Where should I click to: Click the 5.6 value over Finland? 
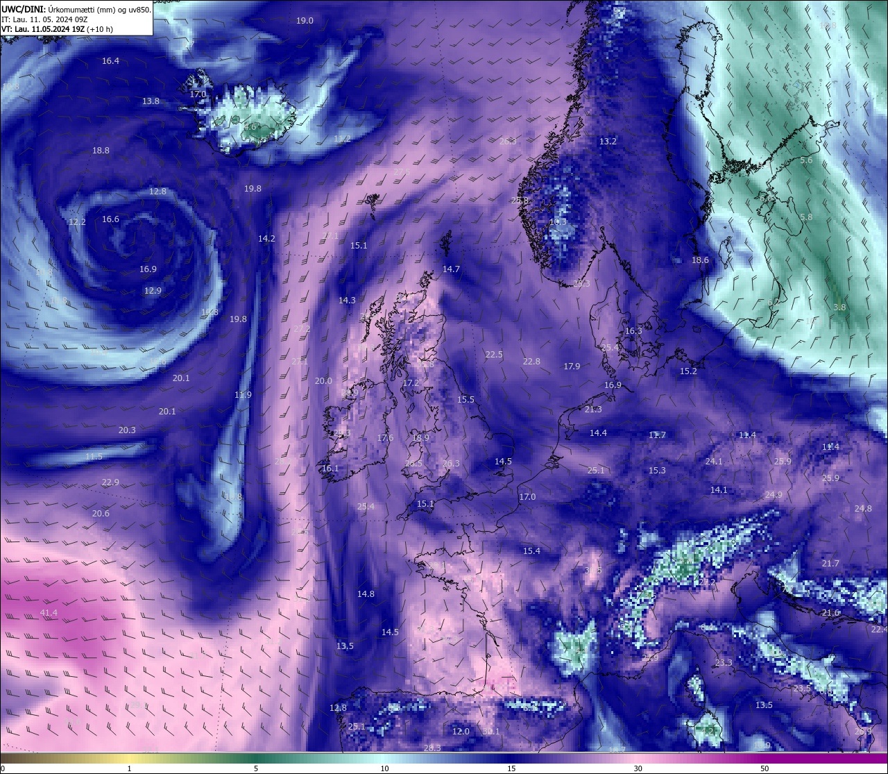[806, 160]
